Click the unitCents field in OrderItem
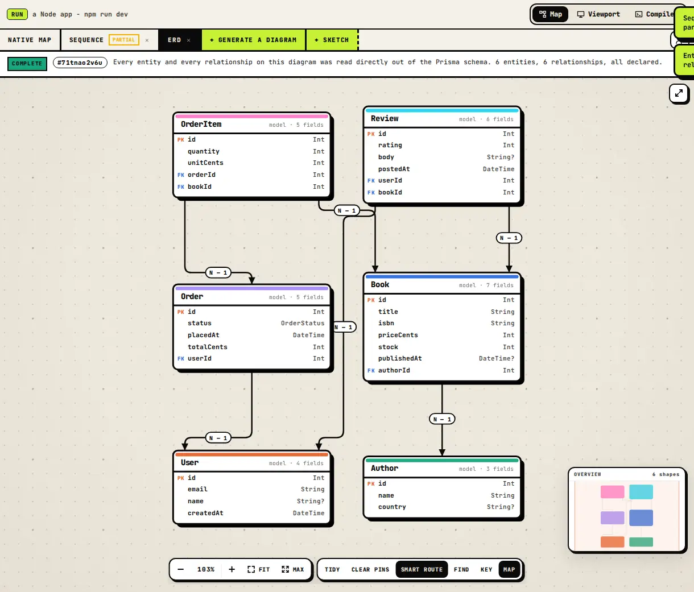Screen dimensions: 694x592 pyautogui.click(x=252, y=163)
